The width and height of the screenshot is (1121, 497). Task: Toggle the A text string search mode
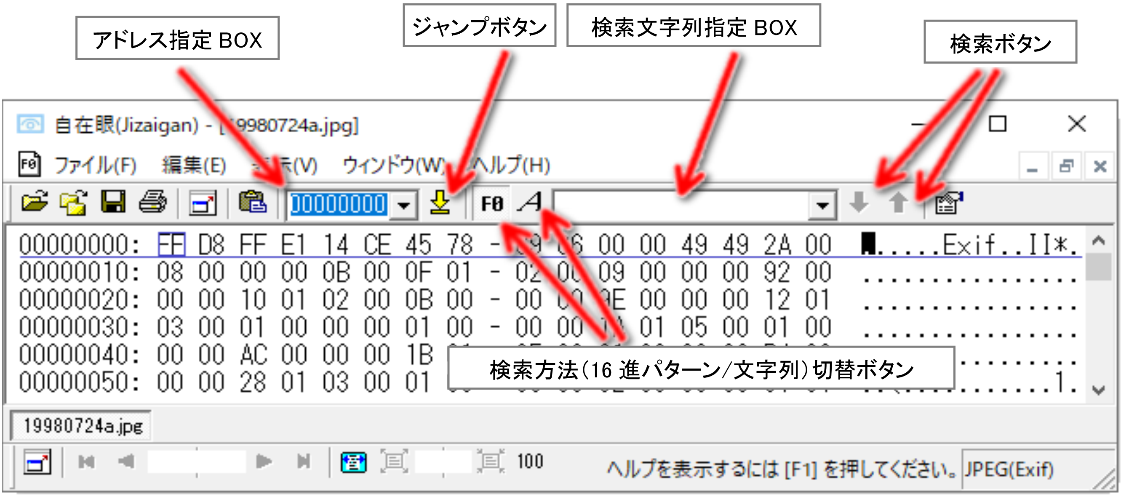(530, 203)
